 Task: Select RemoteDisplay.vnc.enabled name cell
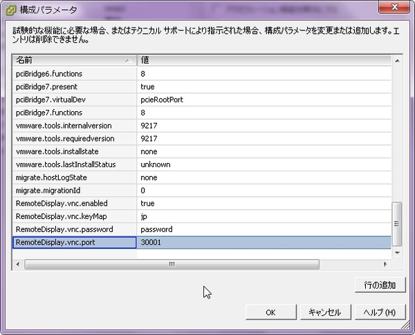75,203
